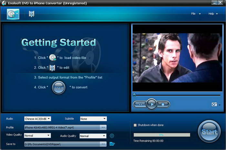The height and width of the screenshot is (150, 226).
Task: Expand the snapshot options arrow
Action: click(x=220, y=105)
